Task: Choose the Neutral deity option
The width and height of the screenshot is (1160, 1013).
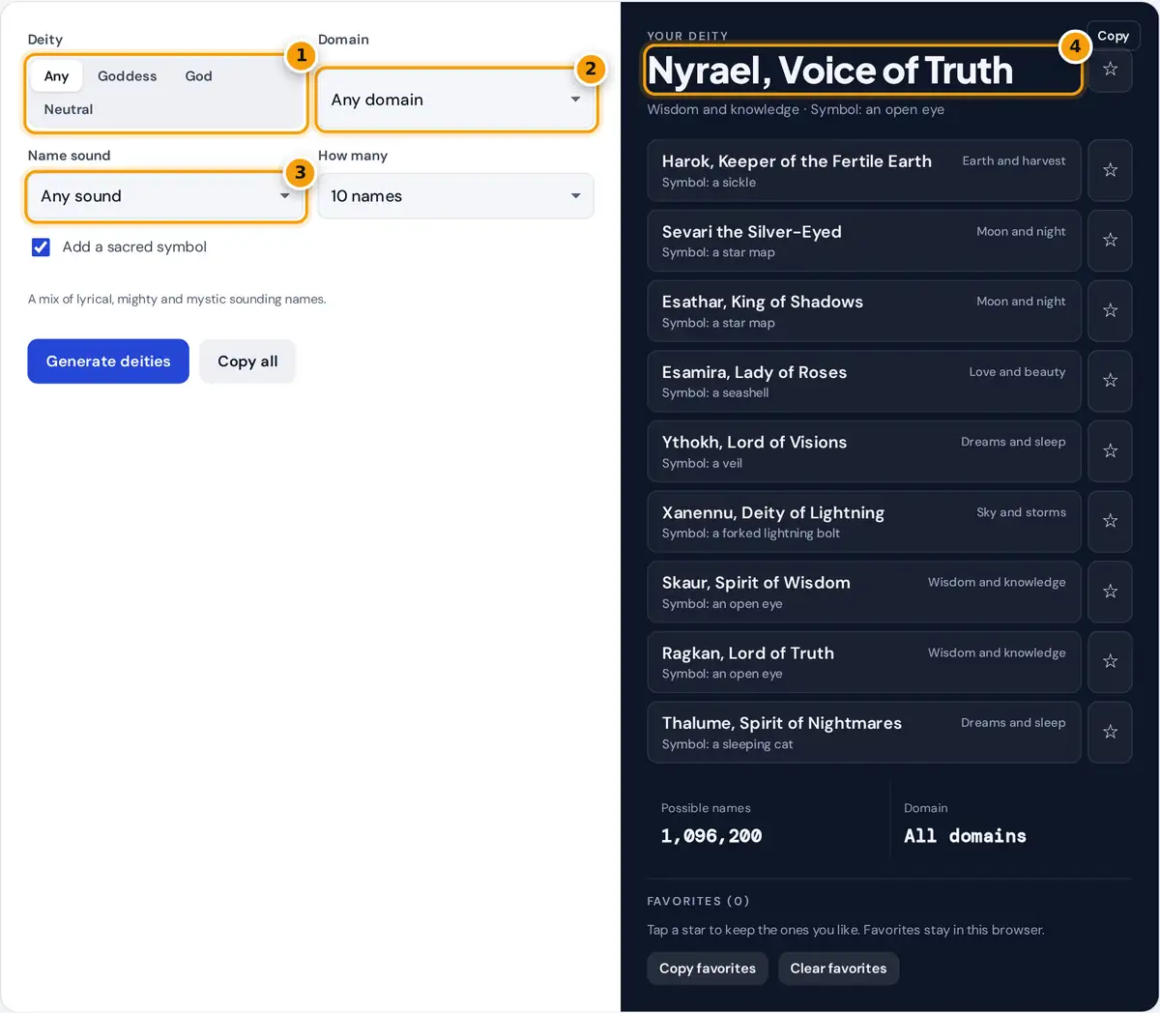Action: [69, 109]
